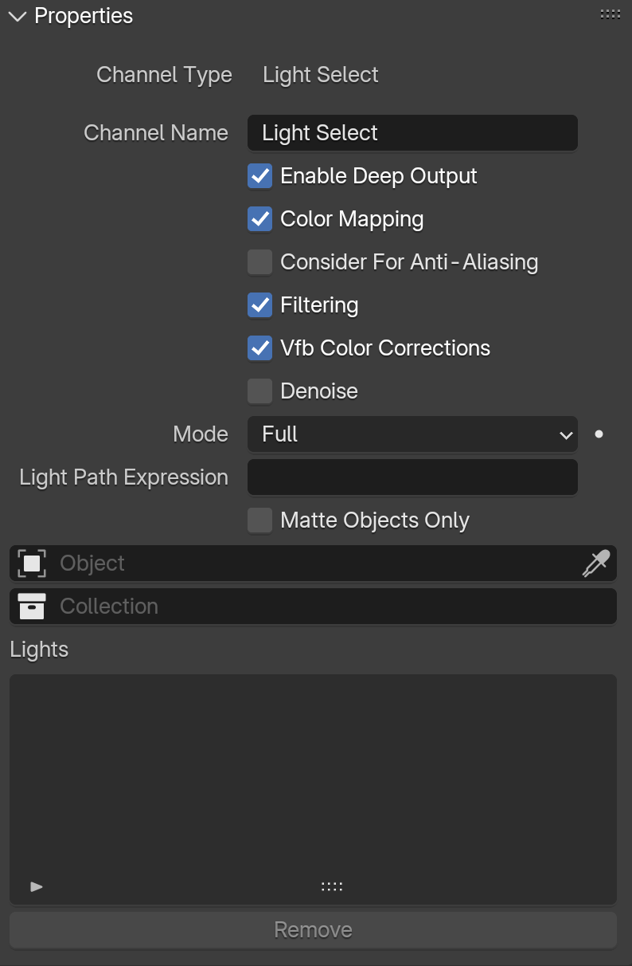The width and height of the screenshot is (632, 966).
Task: Enable the Denoise checkbox
Action: [x=259, y=391]
